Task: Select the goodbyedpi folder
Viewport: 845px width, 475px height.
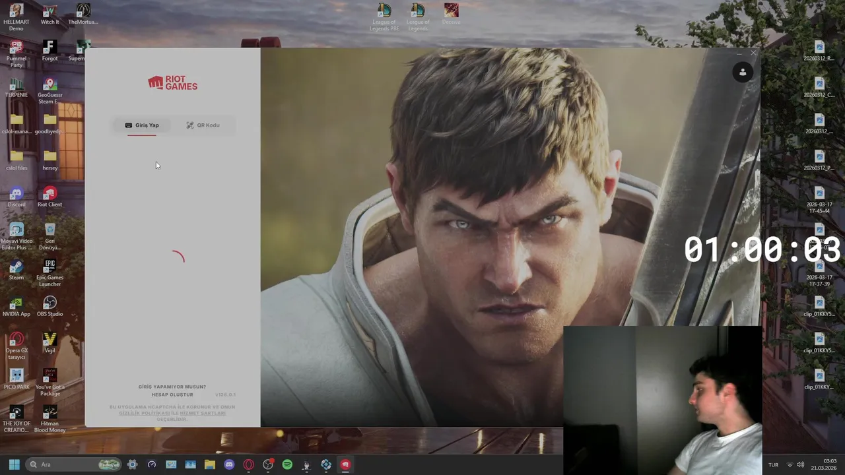Action: point(50,123)
